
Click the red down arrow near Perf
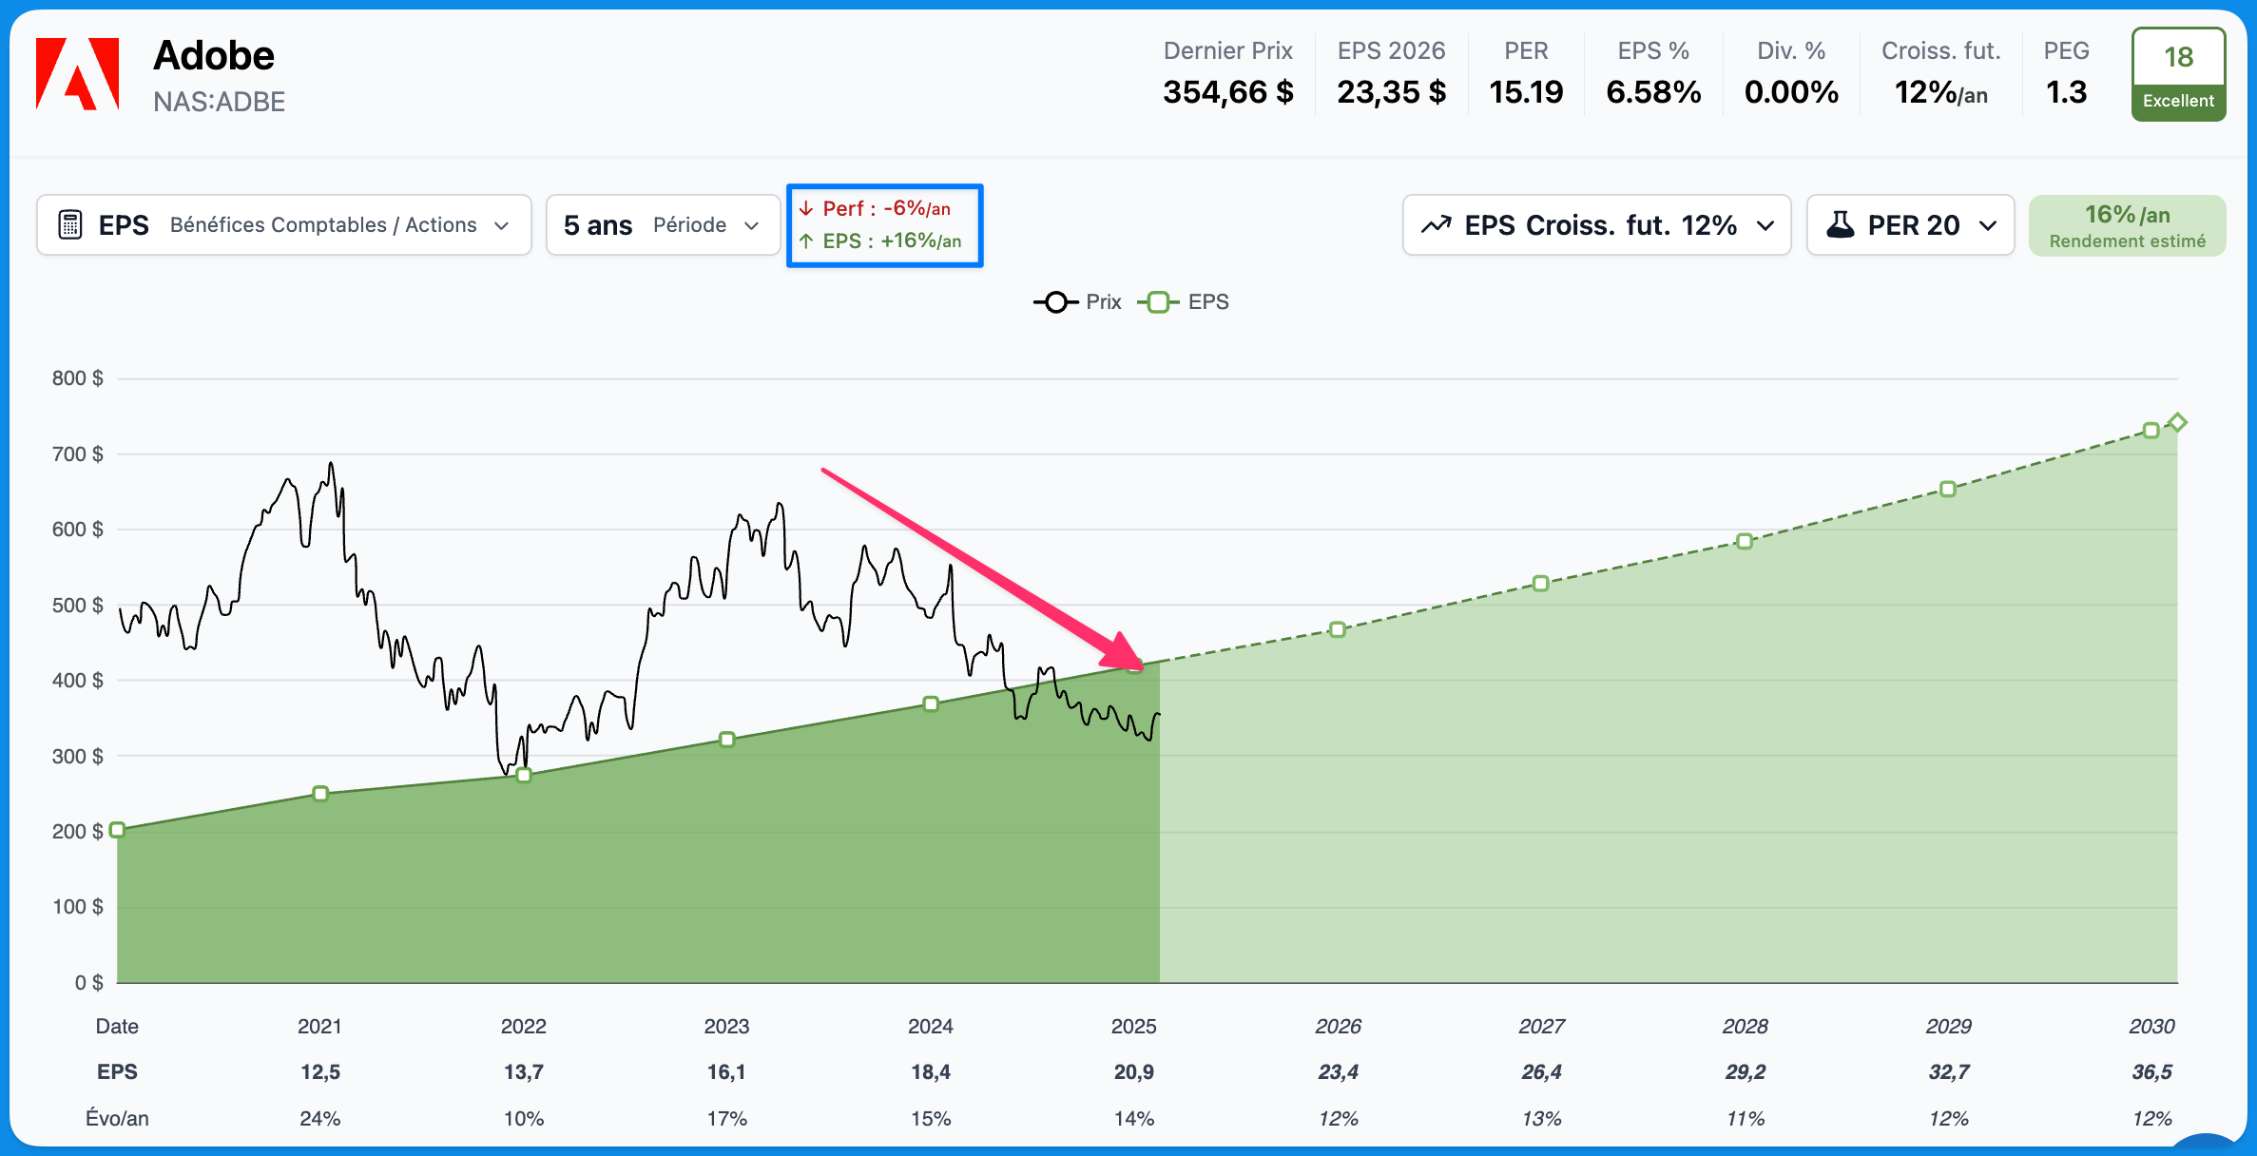806,208
